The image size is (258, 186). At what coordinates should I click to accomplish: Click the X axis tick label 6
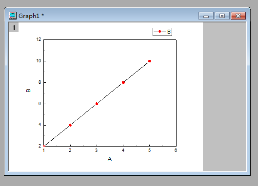tap(176, 150)
